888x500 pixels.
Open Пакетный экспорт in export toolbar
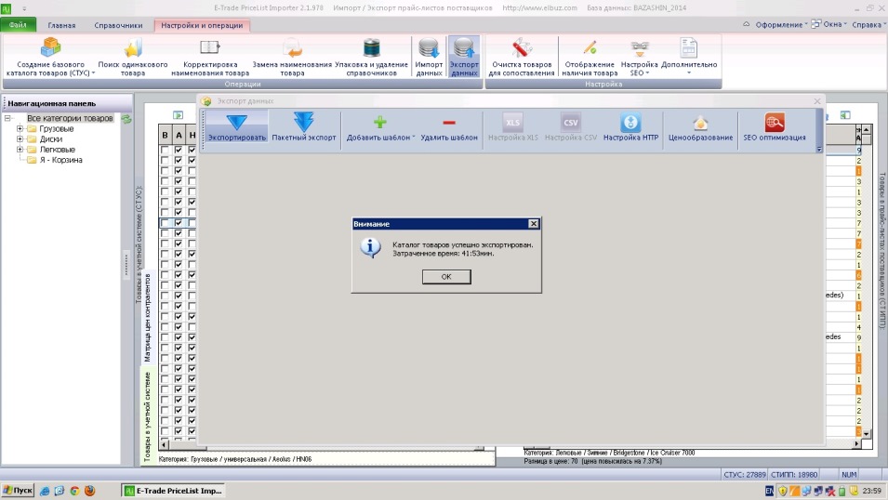[303, 126]
